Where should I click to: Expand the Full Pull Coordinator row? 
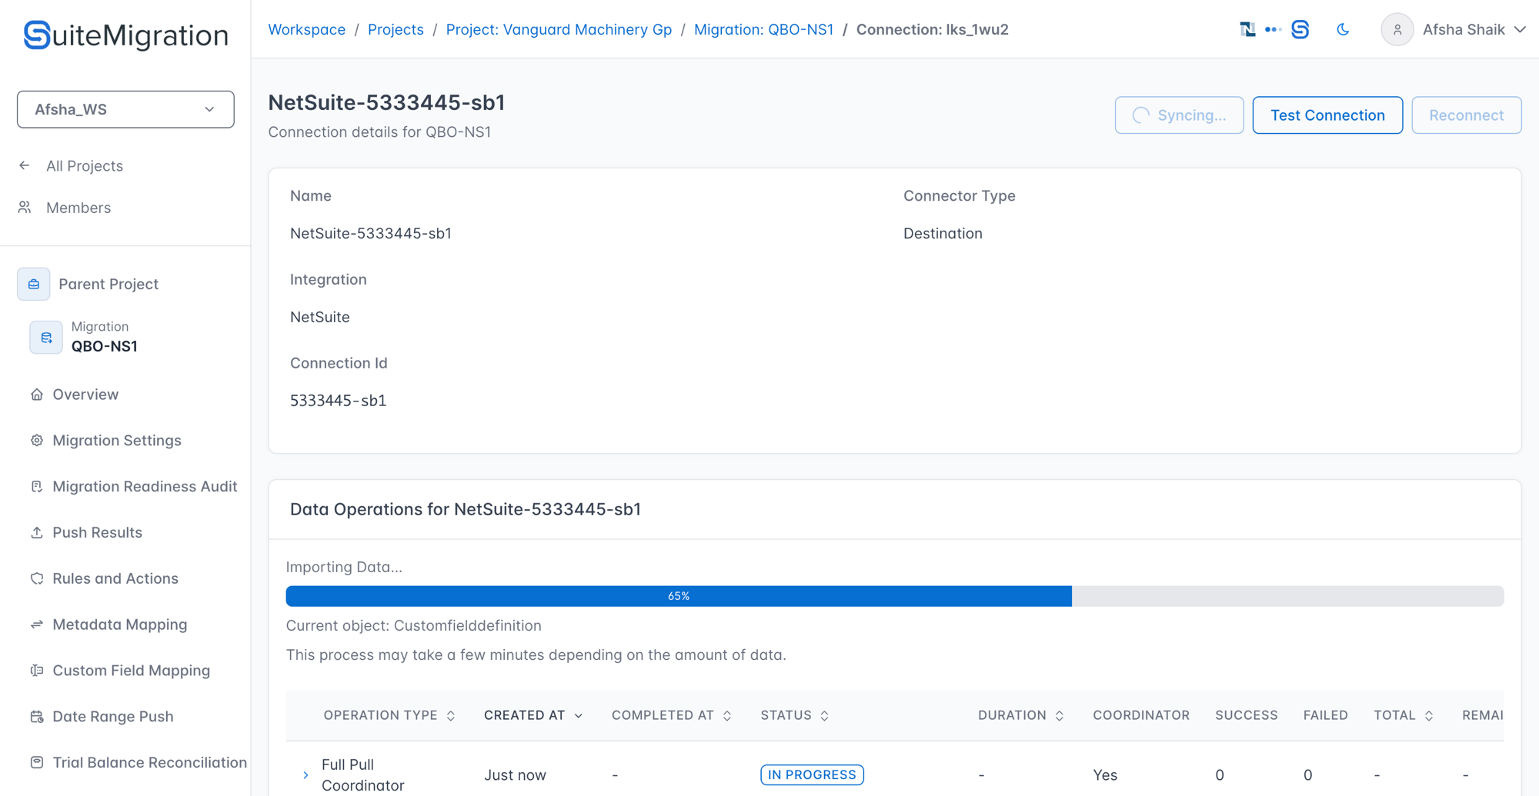pyautogui.click(x=305, y=774)
